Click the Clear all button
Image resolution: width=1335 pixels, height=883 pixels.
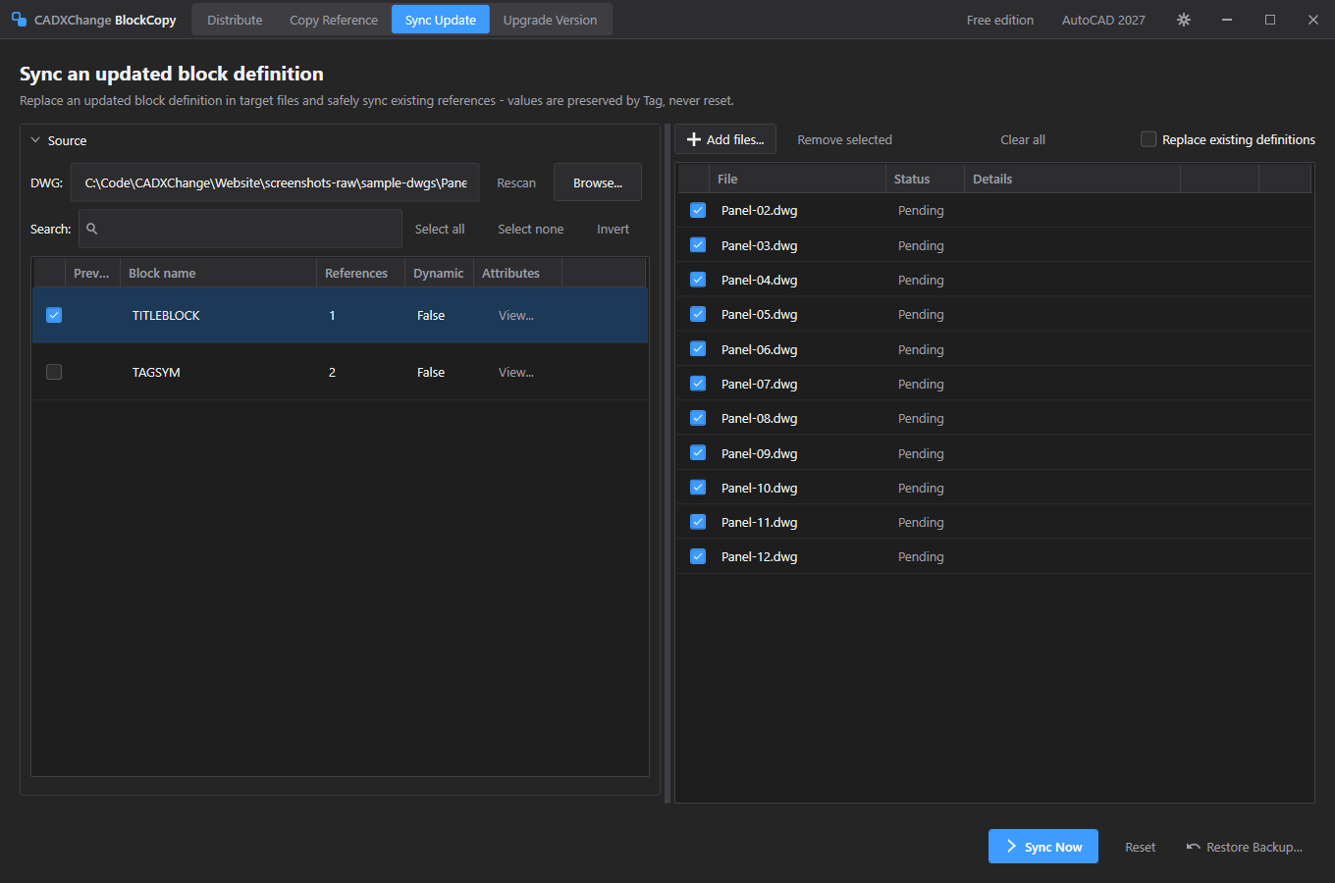[x=1023, y=139]
